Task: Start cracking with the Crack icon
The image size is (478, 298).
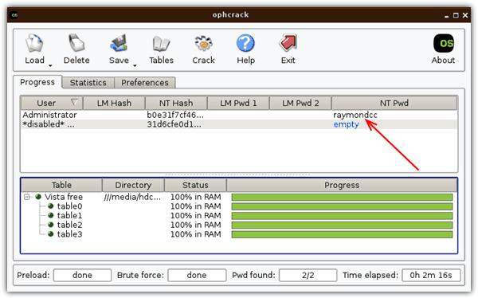Action: (x=203, y=43)
